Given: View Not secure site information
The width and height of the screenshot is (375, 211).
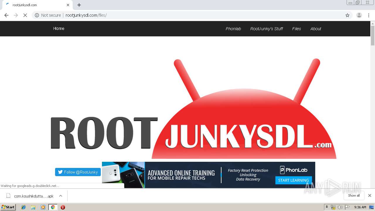Looking at the screenshot, I should point(48,15).
